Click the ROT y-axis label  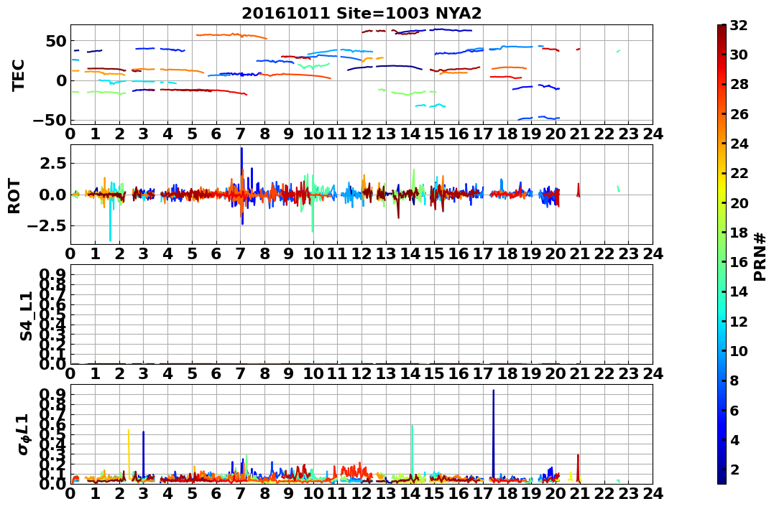[x=14, y=196]
